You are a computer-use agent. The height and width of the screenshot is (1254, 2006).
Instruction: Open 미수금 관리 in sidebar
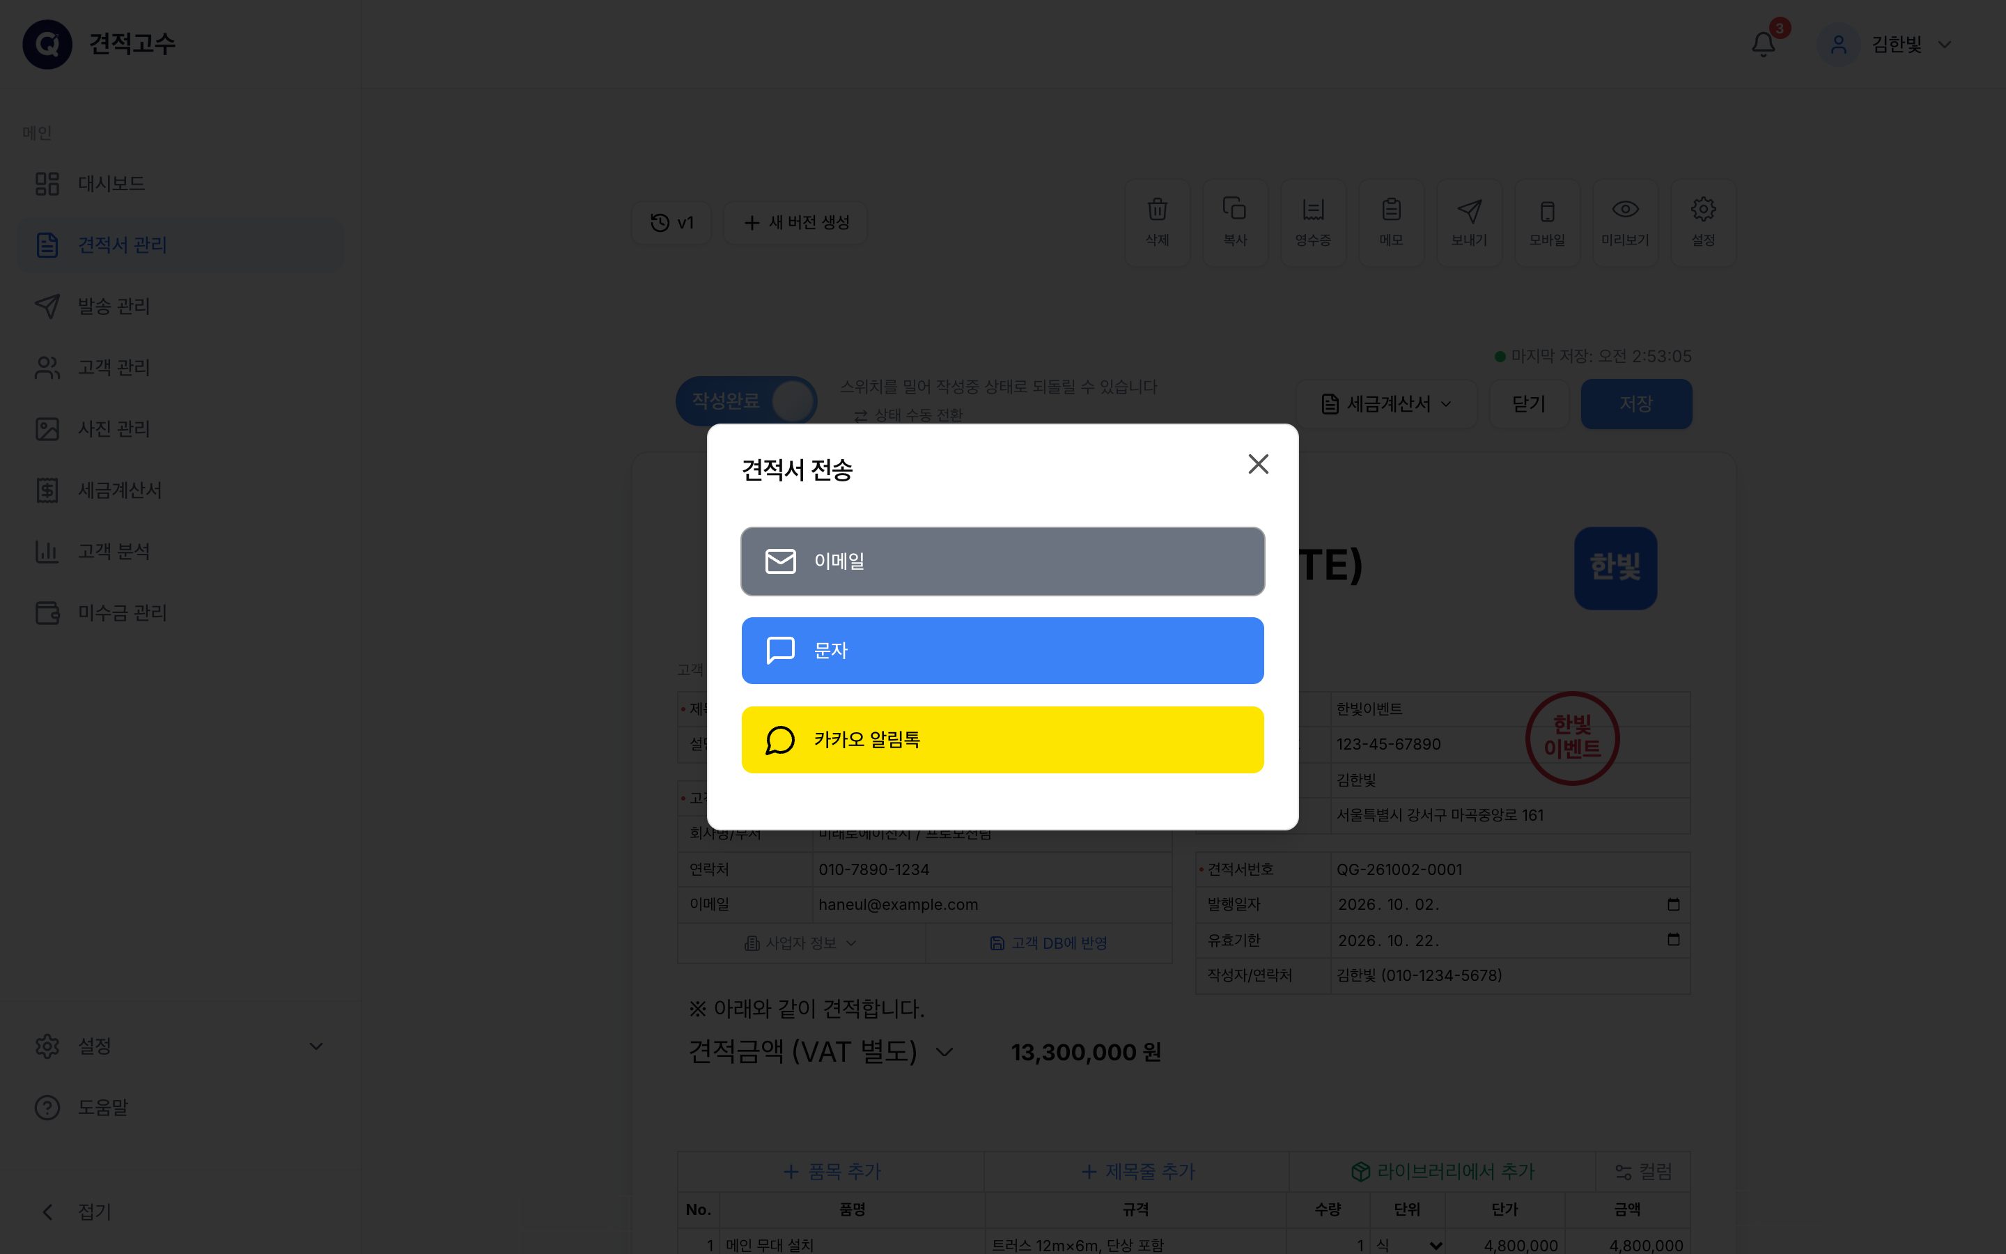180,613
